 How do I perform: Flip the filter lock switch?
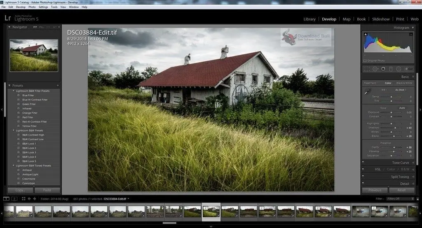pos(418,199)
